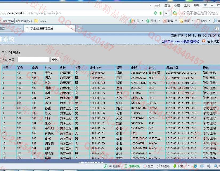Click the skin shirt icon in title bar
The width and height of the screenshot is (220, 171).
click(x=205, y=5)
